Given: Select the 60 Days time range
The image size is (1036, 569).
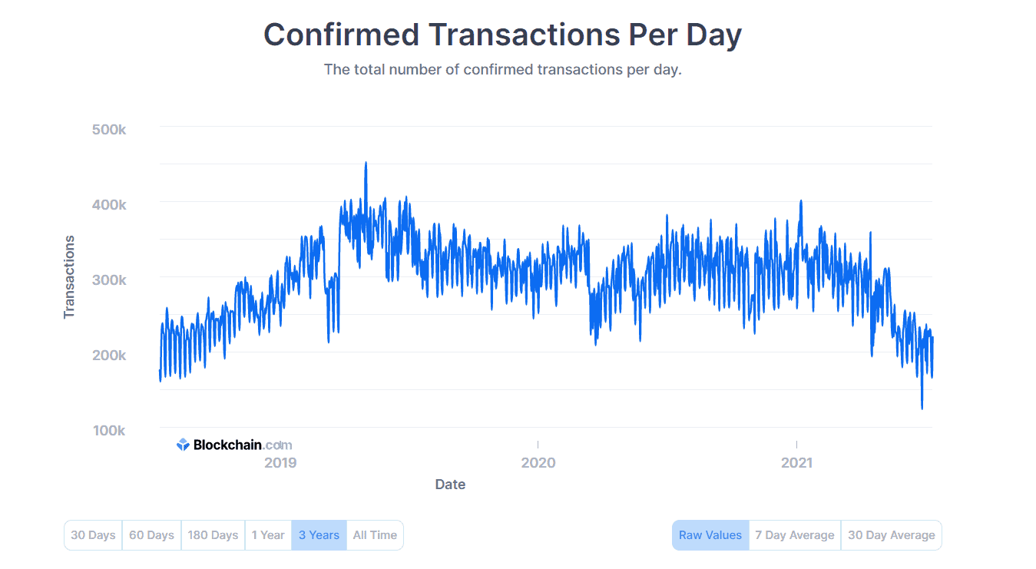Looking at the screenshot, I should [x=151, y=534].
